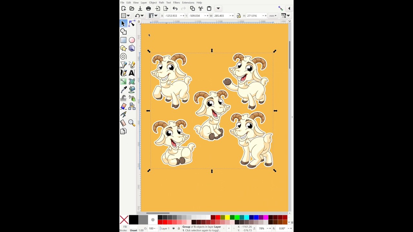Open the Layer 1 selector dropdown
413x232 pixels.
[165, 228]
